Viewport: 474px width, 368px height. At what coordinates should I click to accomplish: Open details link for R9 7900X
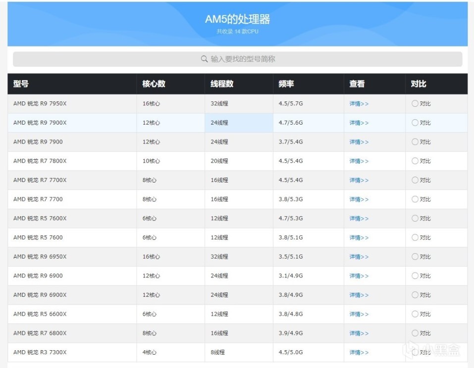359,123
